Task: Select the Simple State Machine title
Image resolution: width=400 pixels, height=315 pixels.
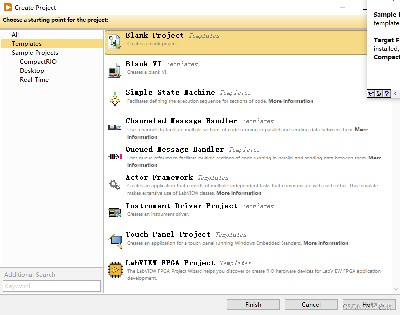Action: 171,92
